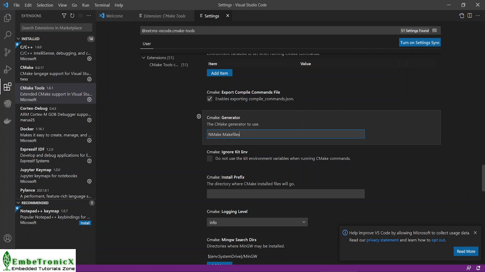Focus the Search Extensions in Marketplace field
This screenshot has height=272, width=485.
click(x=56, y=28)
